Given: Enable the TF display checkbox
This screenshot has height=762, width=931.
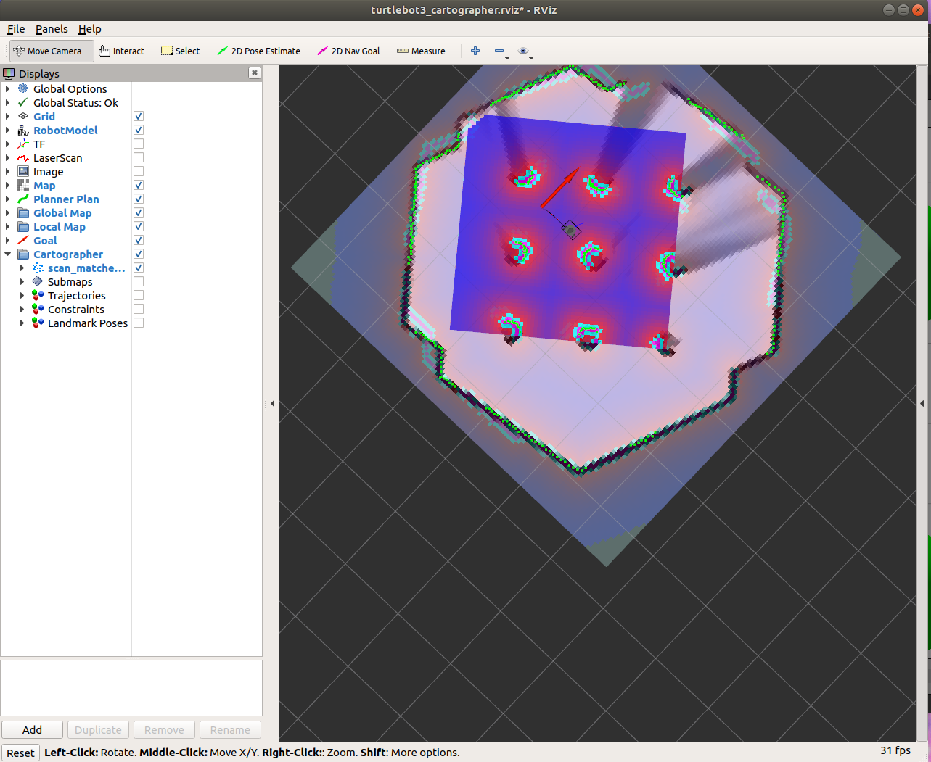Looking at the screenshot, I should 138,144.
